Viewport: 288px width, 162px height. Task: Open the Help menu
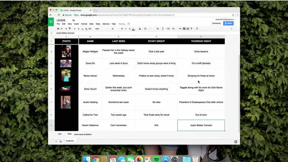coord(114,24)
